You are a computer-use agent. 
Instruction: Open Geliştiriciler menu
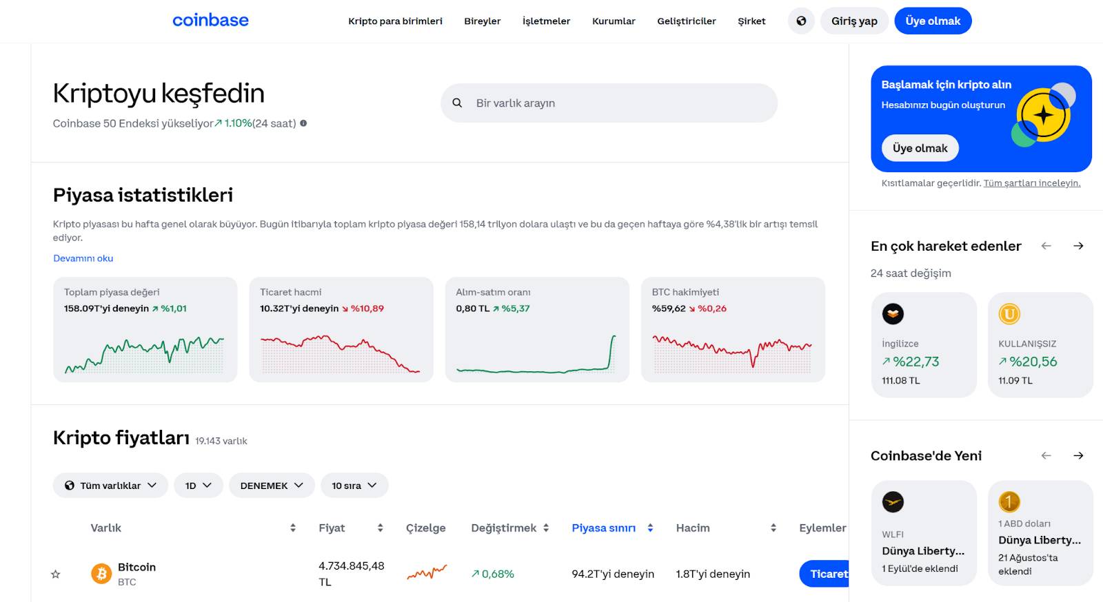(x=687, y=21)
